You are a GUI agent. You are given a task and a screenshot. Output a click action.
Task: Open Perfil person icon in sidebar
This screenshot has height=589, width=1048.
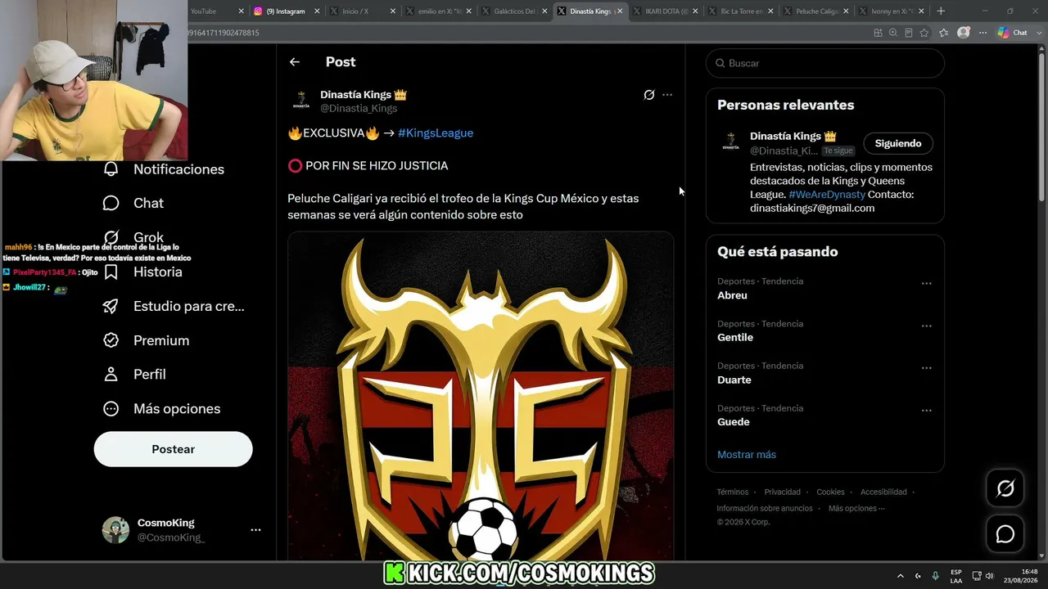click(111, 374)
